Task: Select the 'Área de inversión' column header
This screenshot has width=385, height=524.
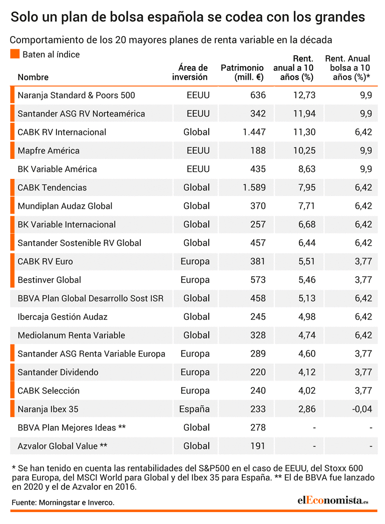Action: 190,73
